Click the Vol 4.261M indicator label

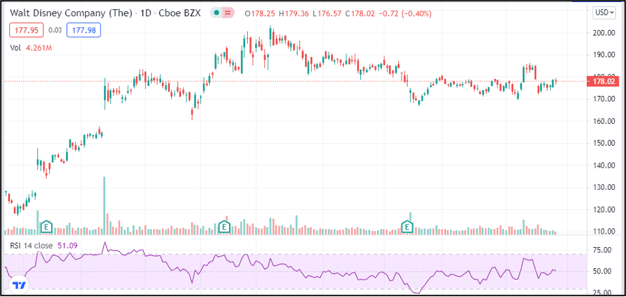(x=31, y=48)
